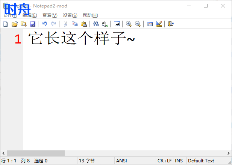Click the Exit door icon
Viewport: 232px width, 165px height.
pyautogui.click(x=171, y=24)
